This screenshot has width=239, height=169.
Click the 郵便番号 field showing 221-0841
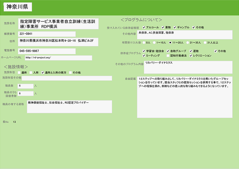47,34
